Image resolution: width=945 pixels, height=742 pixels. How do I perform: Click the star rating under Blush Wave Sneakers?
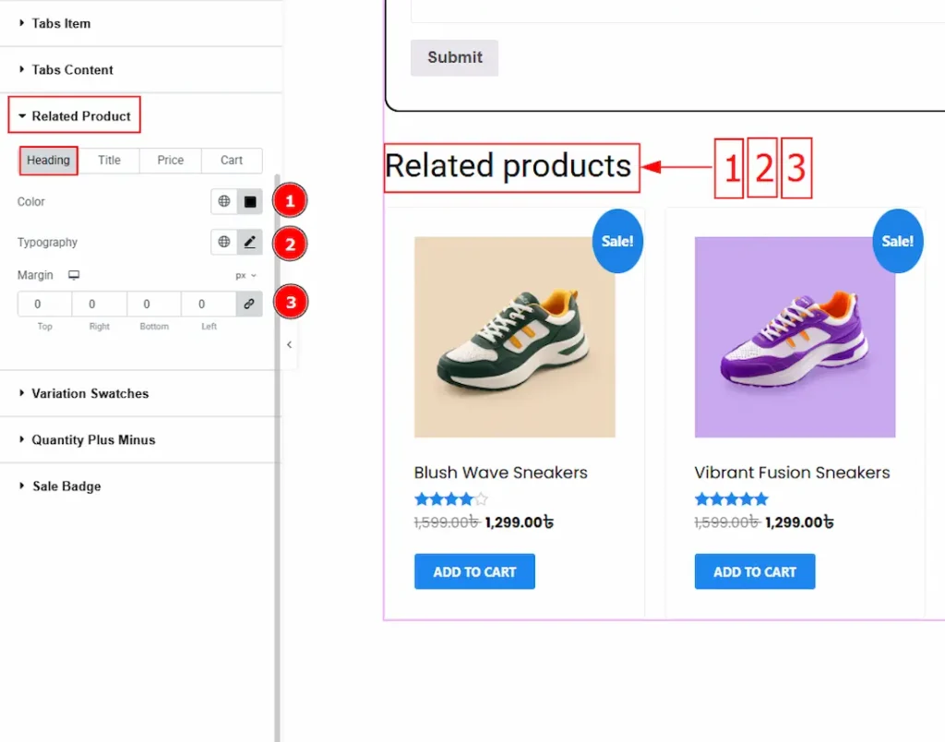click(451, 499)
